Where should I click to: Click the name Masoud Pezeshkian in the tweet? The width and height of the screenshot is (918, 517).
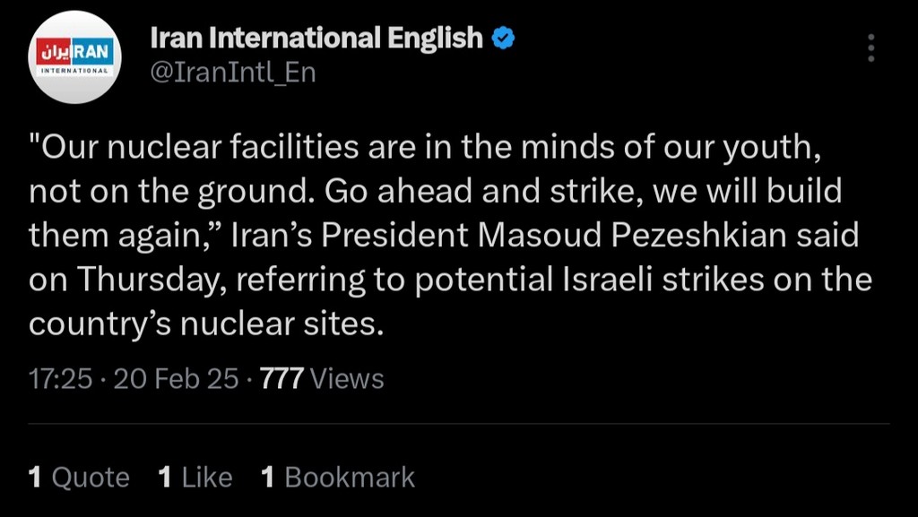click(632, 236)
